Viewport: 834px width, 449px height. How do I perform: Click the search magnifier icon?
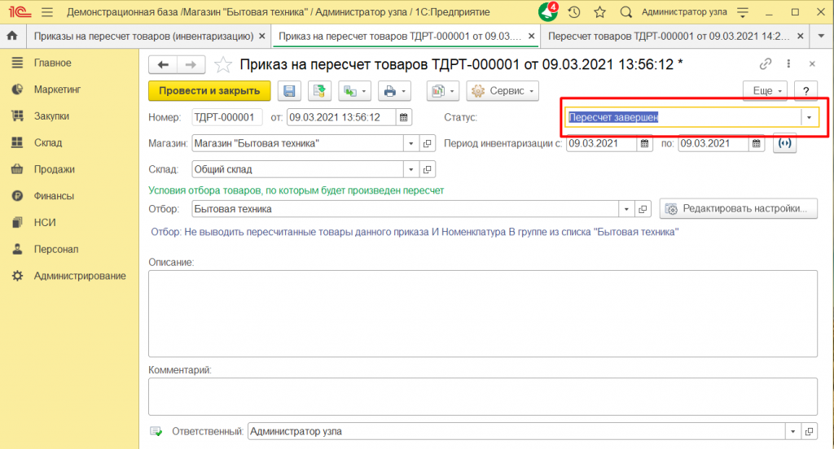pyautogui.click(x=626, y=11)
